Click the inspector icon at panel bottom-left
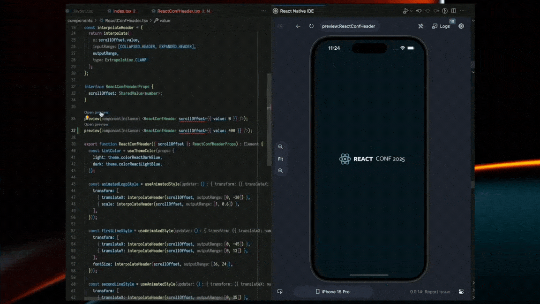Image resolution: width=540 pixels, height=304 pixels. point(280,292)
